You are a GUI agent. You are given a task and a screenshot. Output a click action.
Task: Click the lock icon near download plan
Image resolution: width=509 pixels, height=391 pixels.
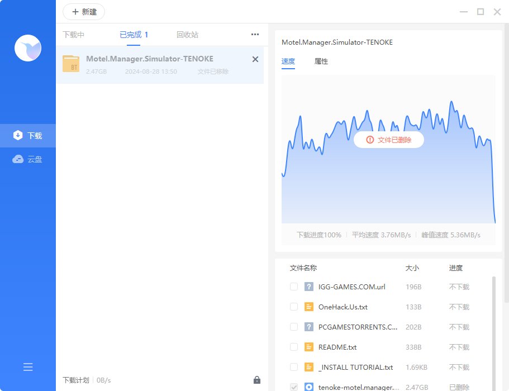[257, 380]
